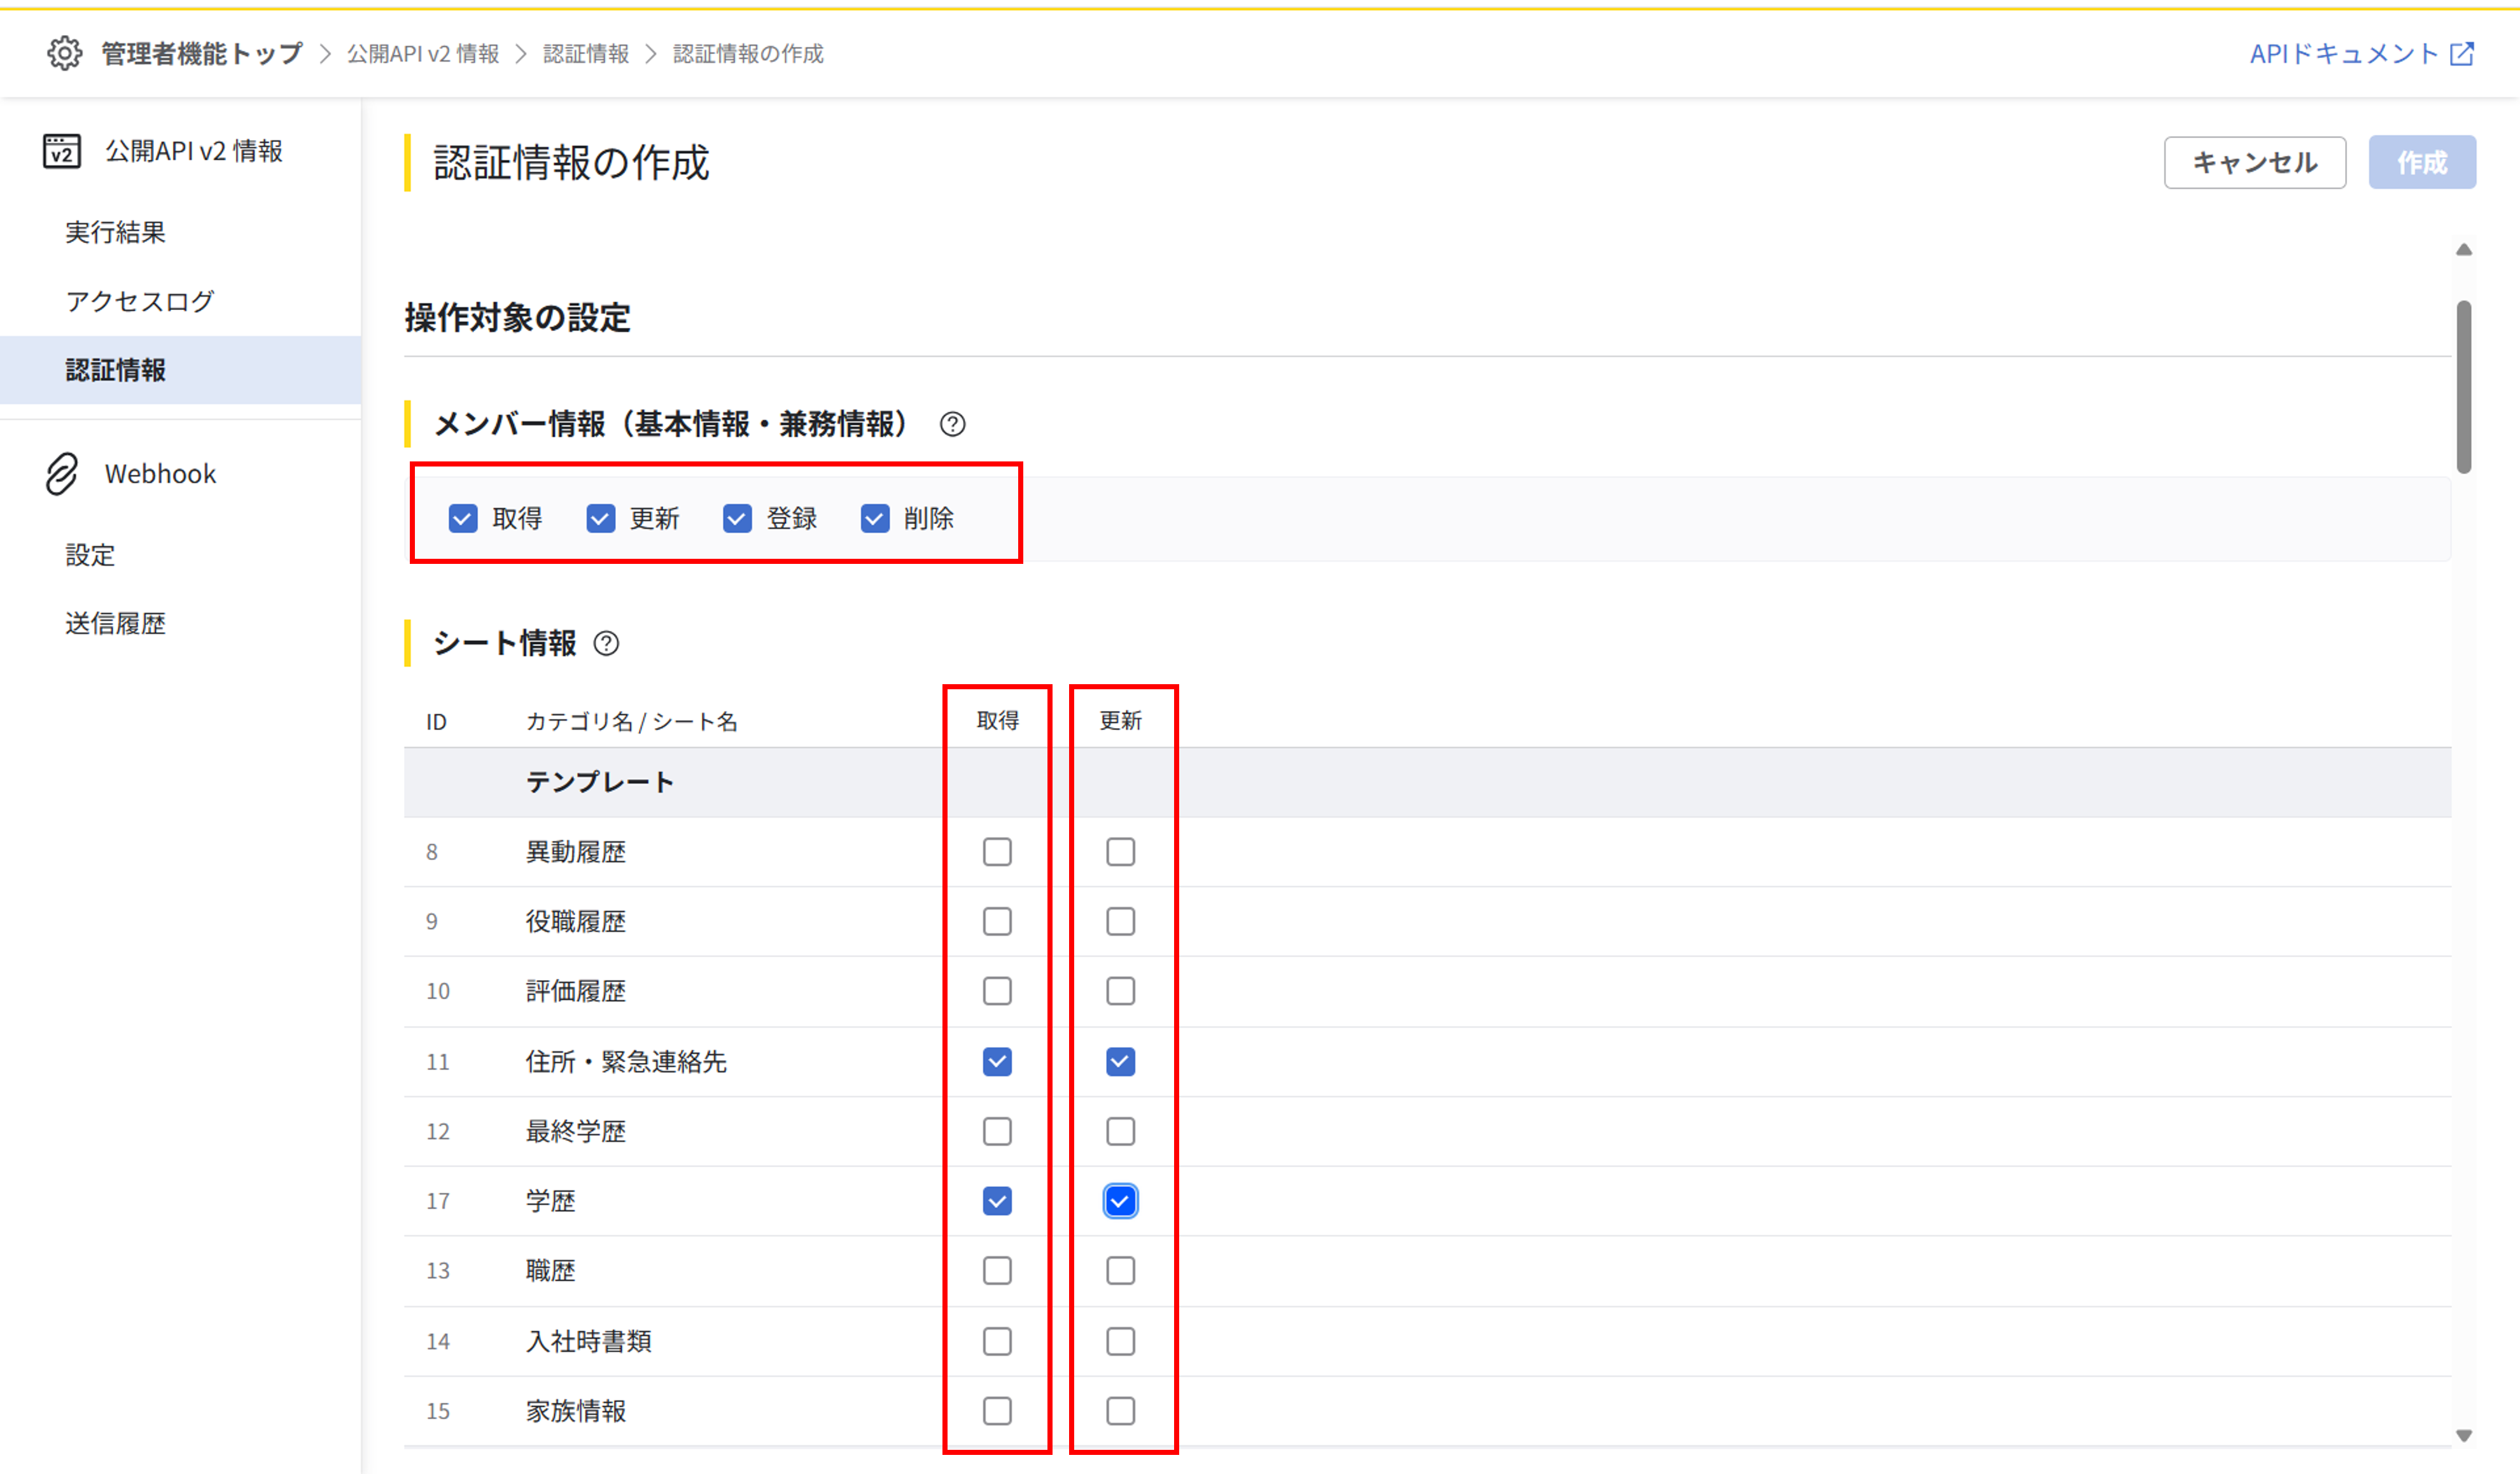Click the 家族情報 sheet name

pos(575,1410)
